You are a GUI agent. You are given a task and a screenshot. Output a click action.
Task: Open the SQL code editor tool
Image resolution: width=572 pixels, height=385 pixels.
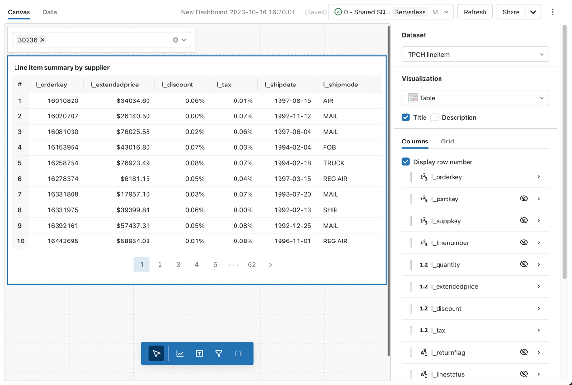click(238, 353)
